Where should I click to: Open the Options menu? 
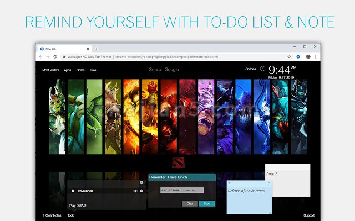tap(250, 69)
